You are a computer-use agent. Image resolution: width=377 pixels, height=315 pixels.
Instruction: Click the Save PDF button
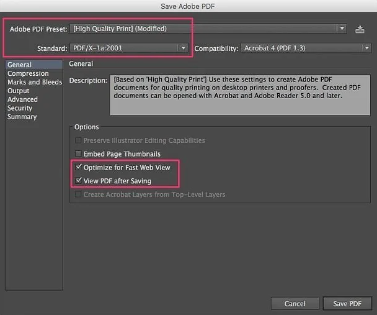click(347, 304)
